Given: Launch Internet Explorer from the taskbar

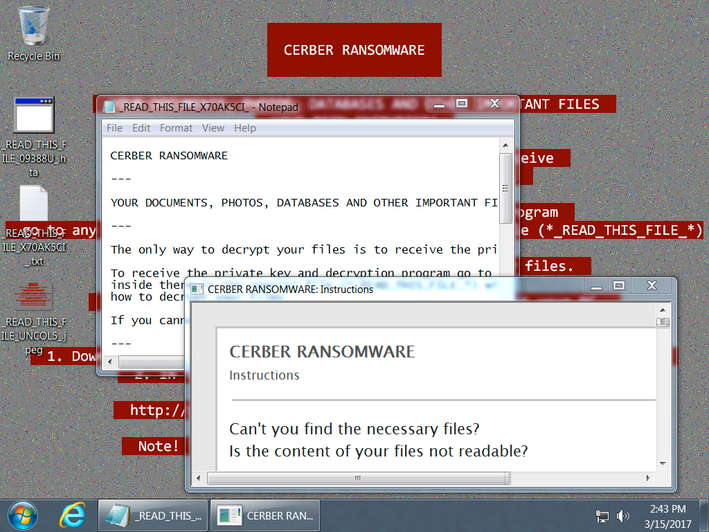Looking at the screenshot, I should [72, 515].
